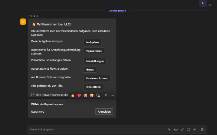Image resolution: width=217 pixels, height=135 pixels.
Task: Click the Willkommen bei ELO! heading
Action: pos(54,24)
